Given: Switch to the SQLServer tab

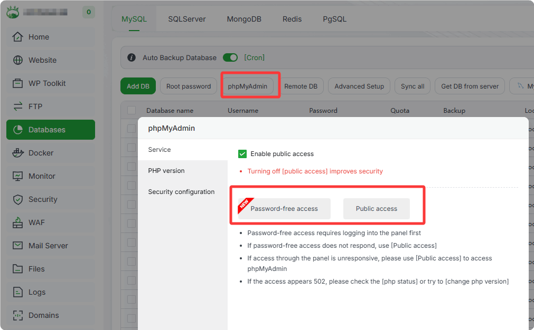Looking at the screenshot, I should pyautogui.click(x=187, y=19).
